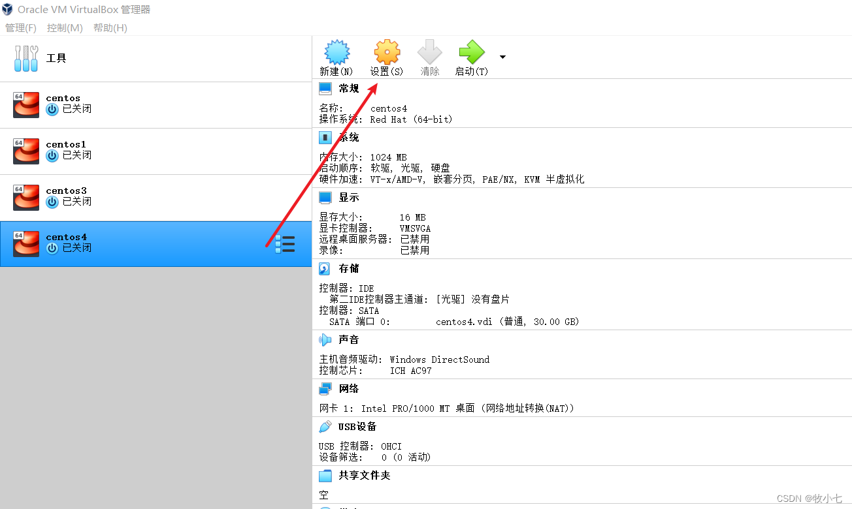Open the 存储 section header link

coord(349,269)
